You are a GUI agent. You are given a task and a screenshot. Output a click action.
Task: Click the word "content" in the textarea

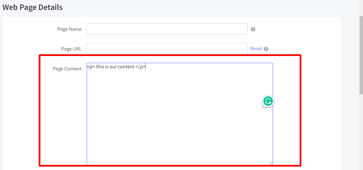coord(126,67)
